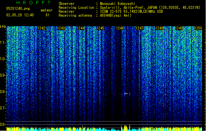206x131 pixels.
Task: Click the 1243 time marker
Action: pyautogui.click(x=61, y=28)
